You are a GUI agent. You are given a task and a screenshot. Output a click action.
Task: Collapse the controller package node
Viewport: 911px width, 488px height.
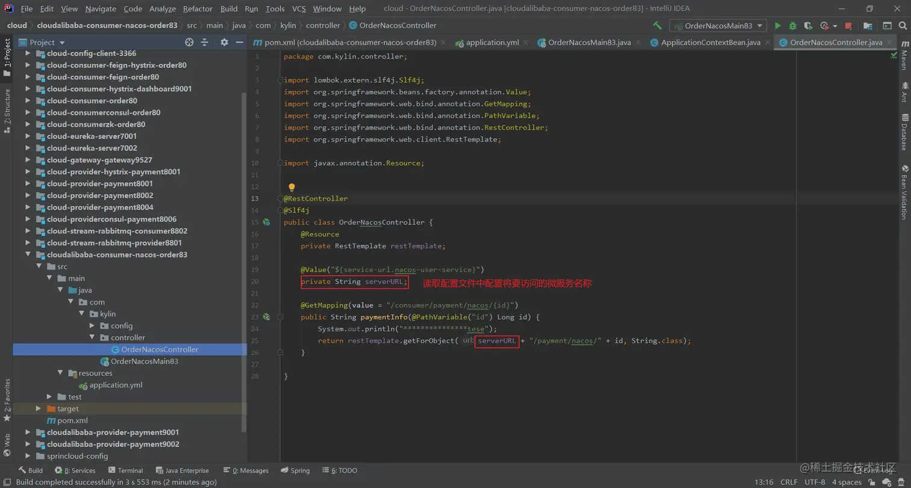point(92,338)
